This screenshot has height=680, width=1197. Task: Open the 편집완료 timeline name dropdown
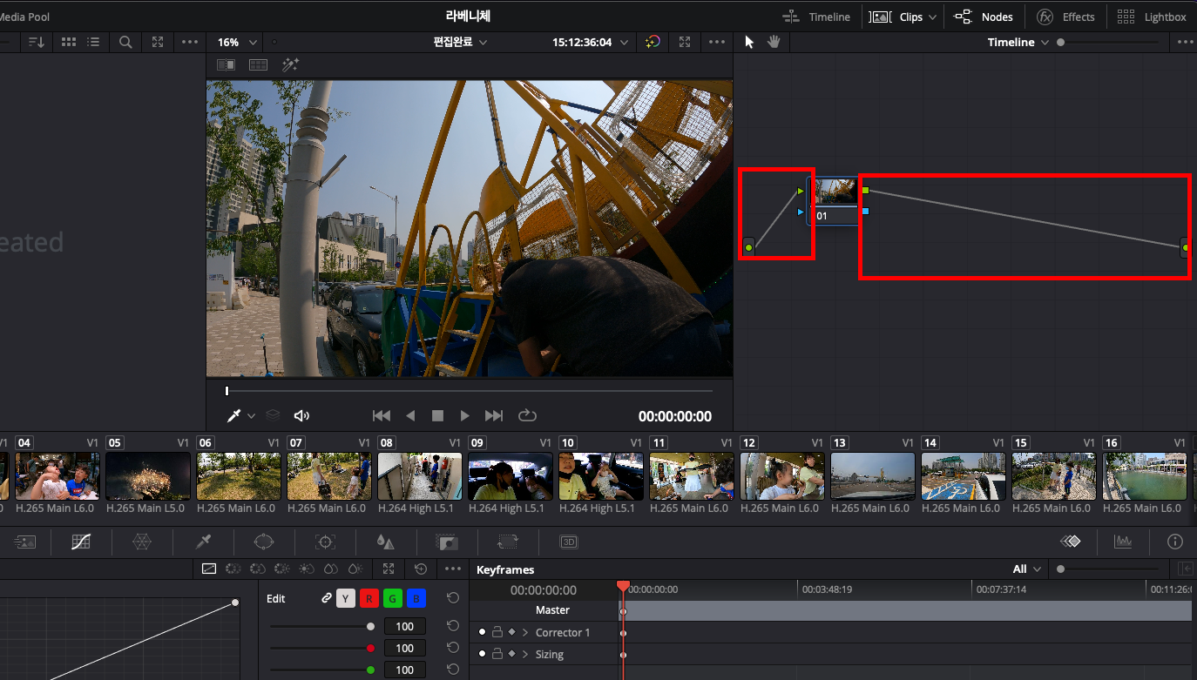[460, 42]
